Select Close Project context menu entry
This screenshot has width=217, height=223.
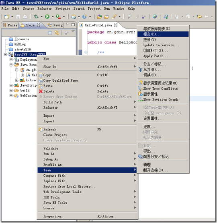87,135
